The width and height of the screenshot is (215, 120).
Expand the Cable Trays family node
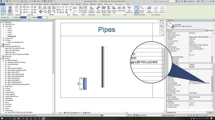coord(3,86)
